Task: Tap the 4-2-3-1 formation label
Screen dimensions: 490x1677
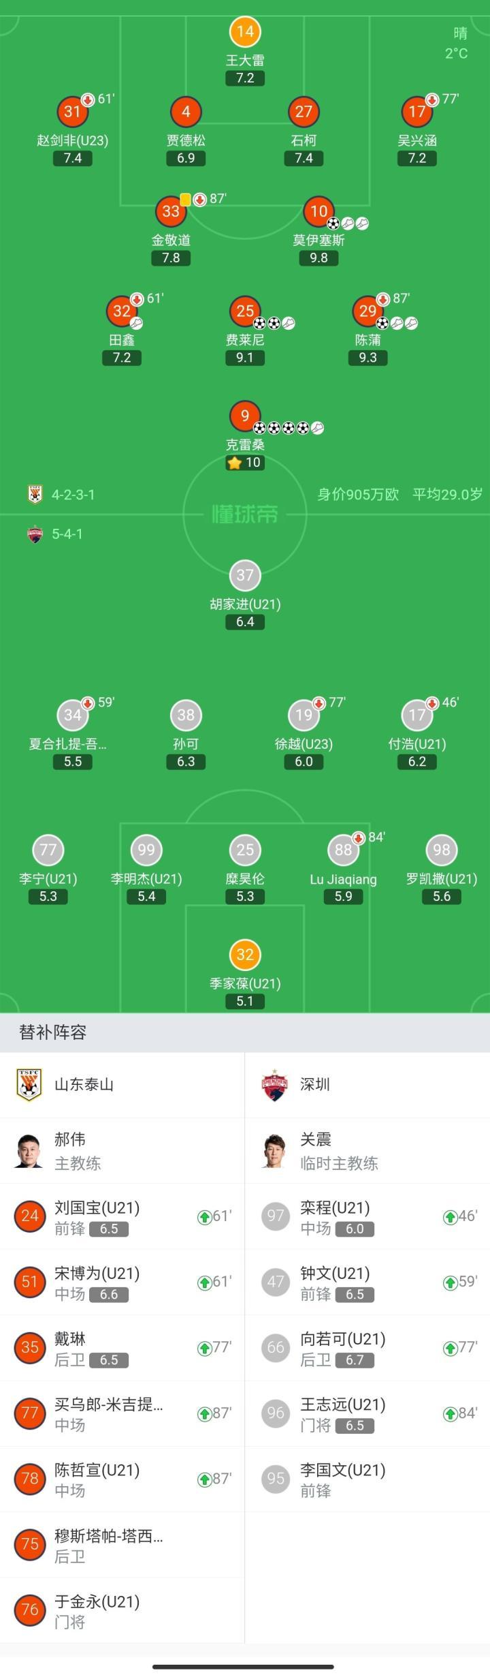Action: (x=73, y=495)
